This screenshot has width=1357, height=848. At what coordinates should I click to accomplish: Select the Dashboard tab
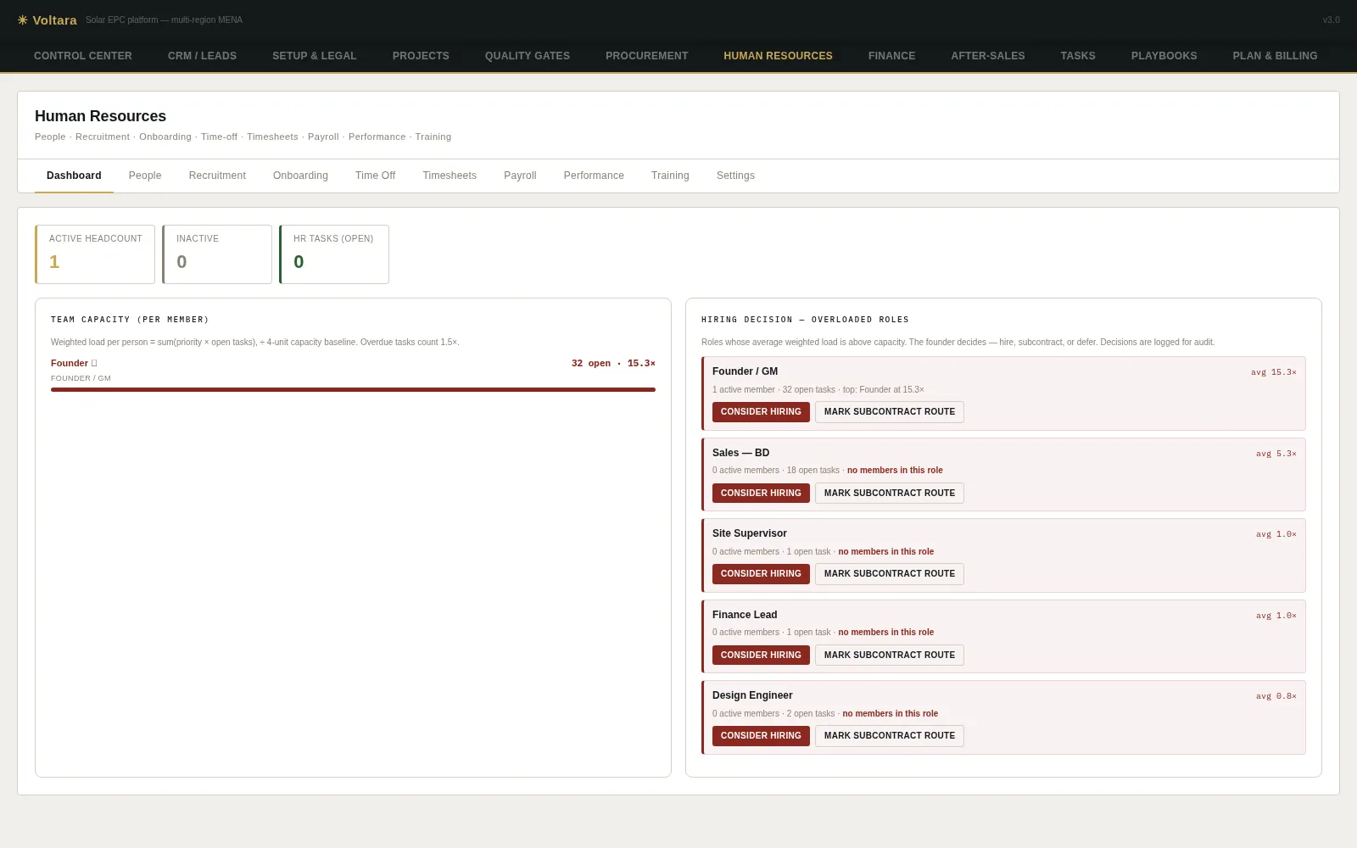(x=74, y=176)
